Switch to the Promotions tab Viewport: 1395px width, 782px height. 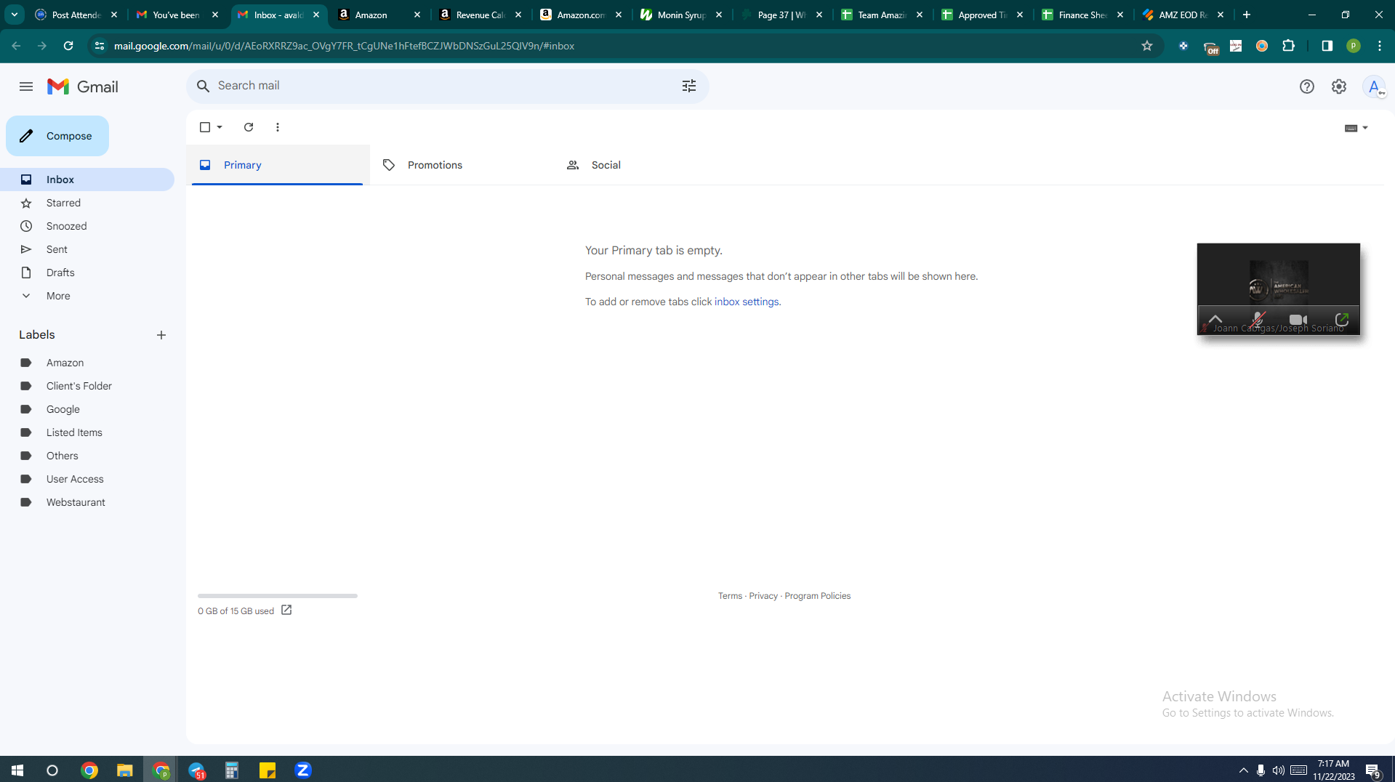462,165
